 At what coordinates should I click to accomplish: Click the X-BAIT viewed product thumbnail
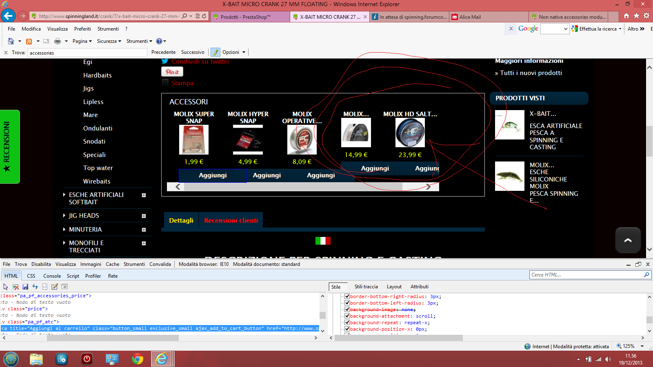coord(510,125)
